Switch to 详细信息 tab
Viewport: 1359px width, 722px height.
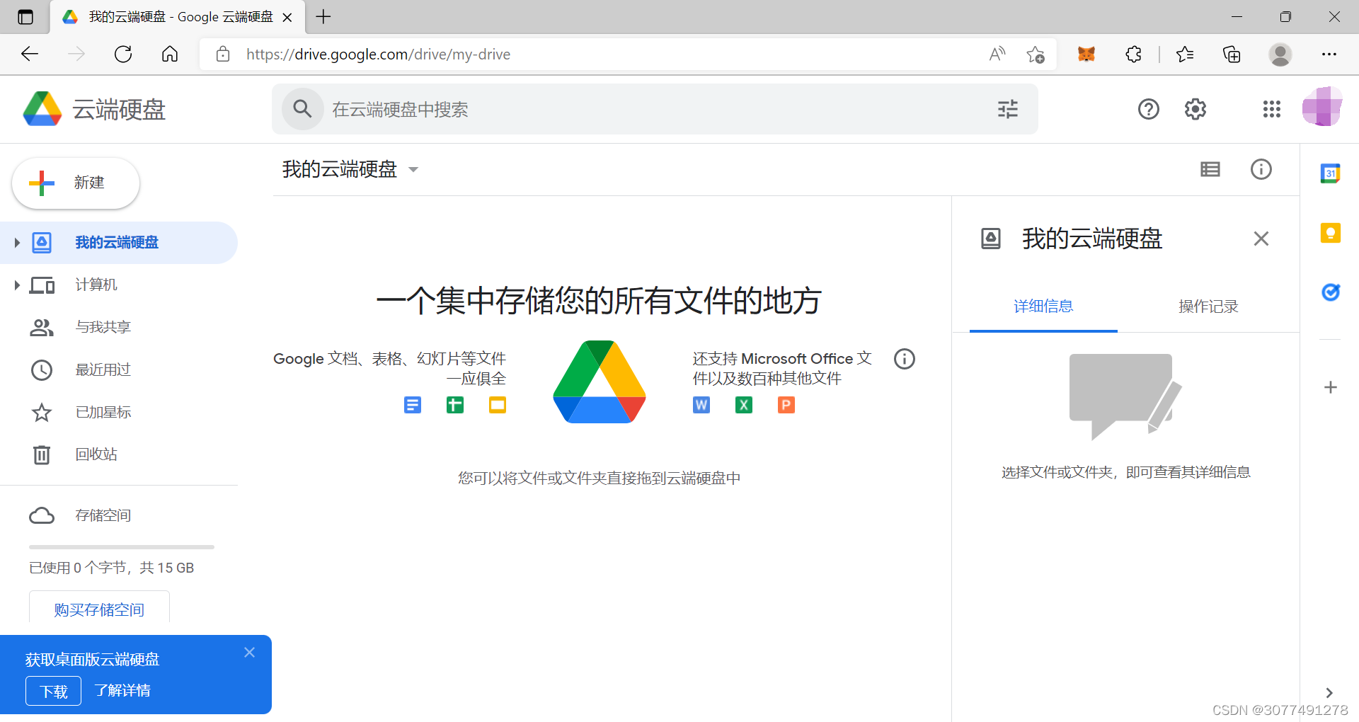point(1043,306)
